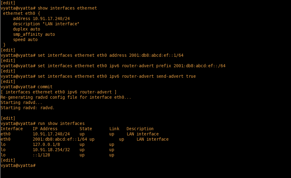
Task: Click the 'IP Address' column header
Action: pyautogui.click(x=45, y=129)
